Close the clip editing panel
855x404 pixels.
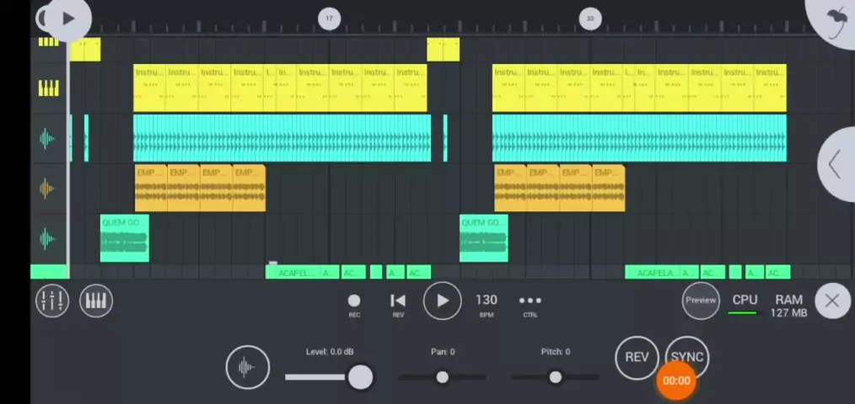(x=831, y=301)
